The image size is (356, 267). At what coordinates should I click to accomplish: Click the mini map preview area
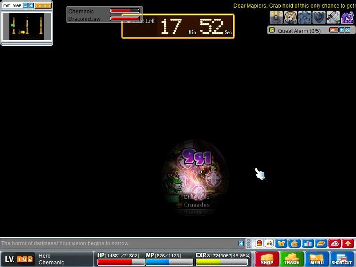coord(27,26)
